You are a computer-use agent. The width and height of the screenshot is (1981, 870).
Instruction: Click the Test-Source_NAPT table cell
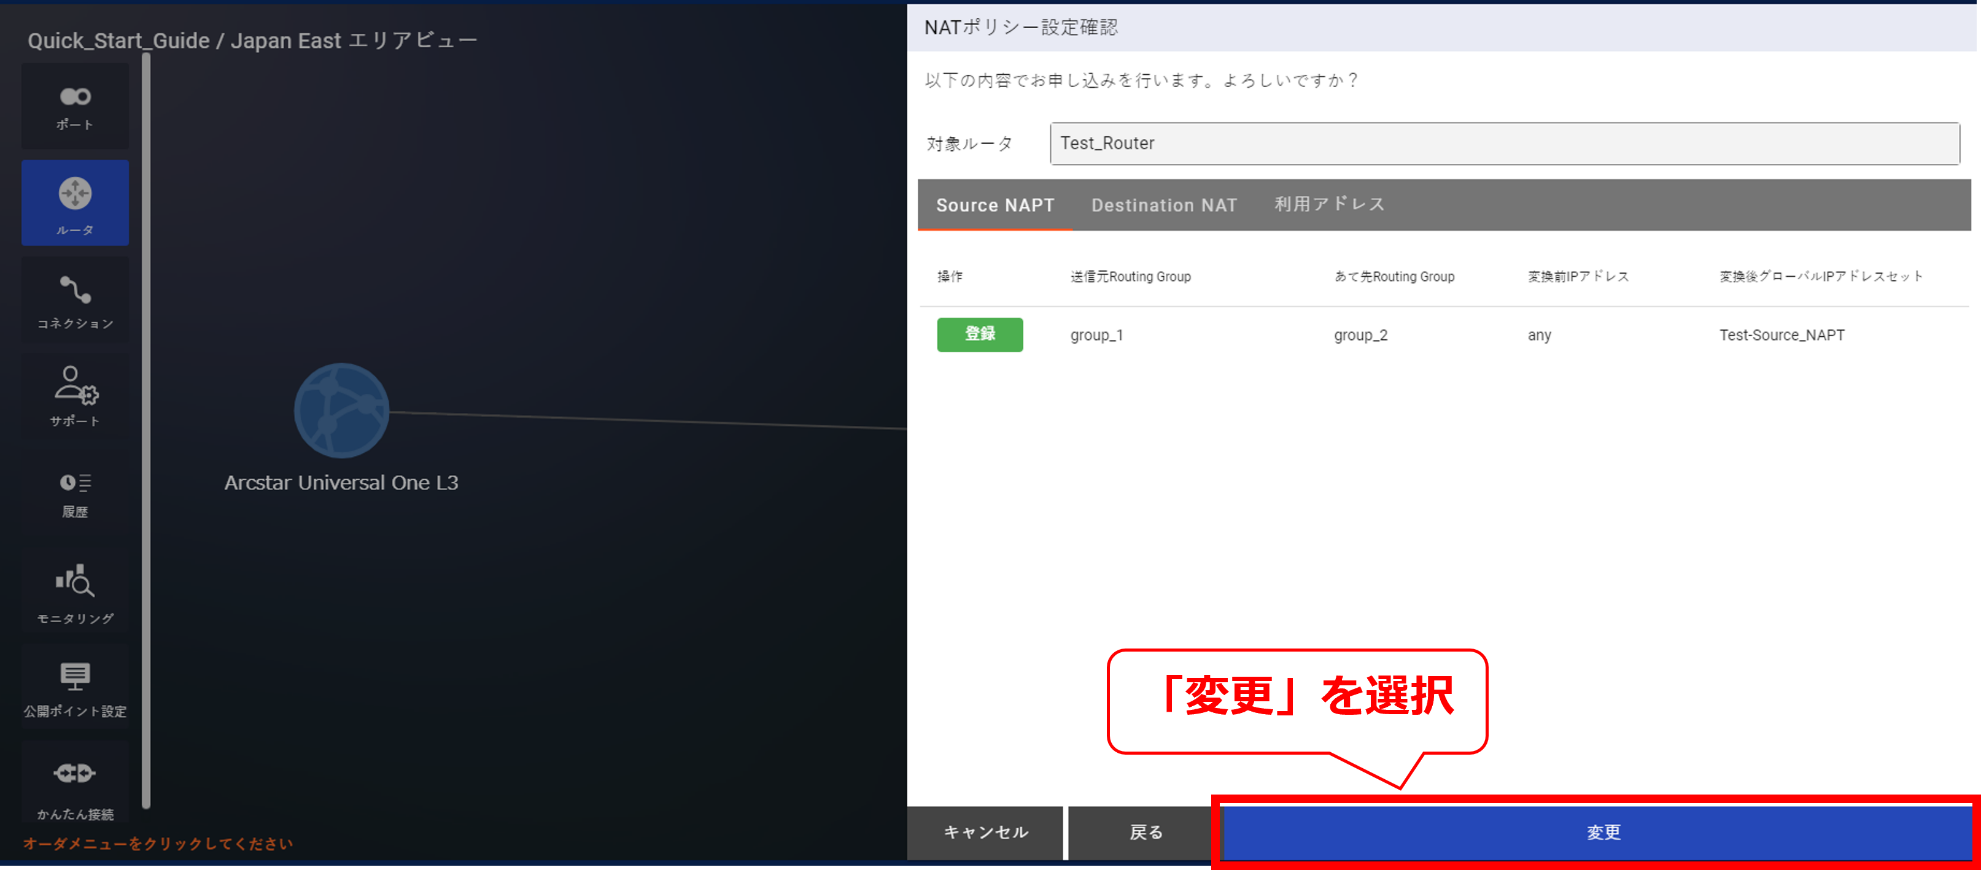[x=1781, y=335]
